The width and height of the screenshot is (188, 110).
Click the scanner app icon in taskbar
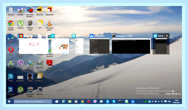(133, 102)
